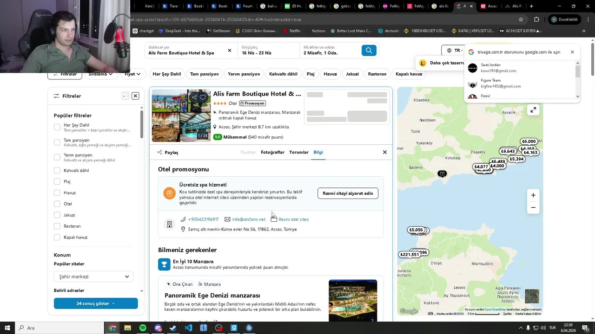Image resolution: width=595 pixels, height=334 pixels.
Task: Select the Bilgi tab
Action: [318, 152]
